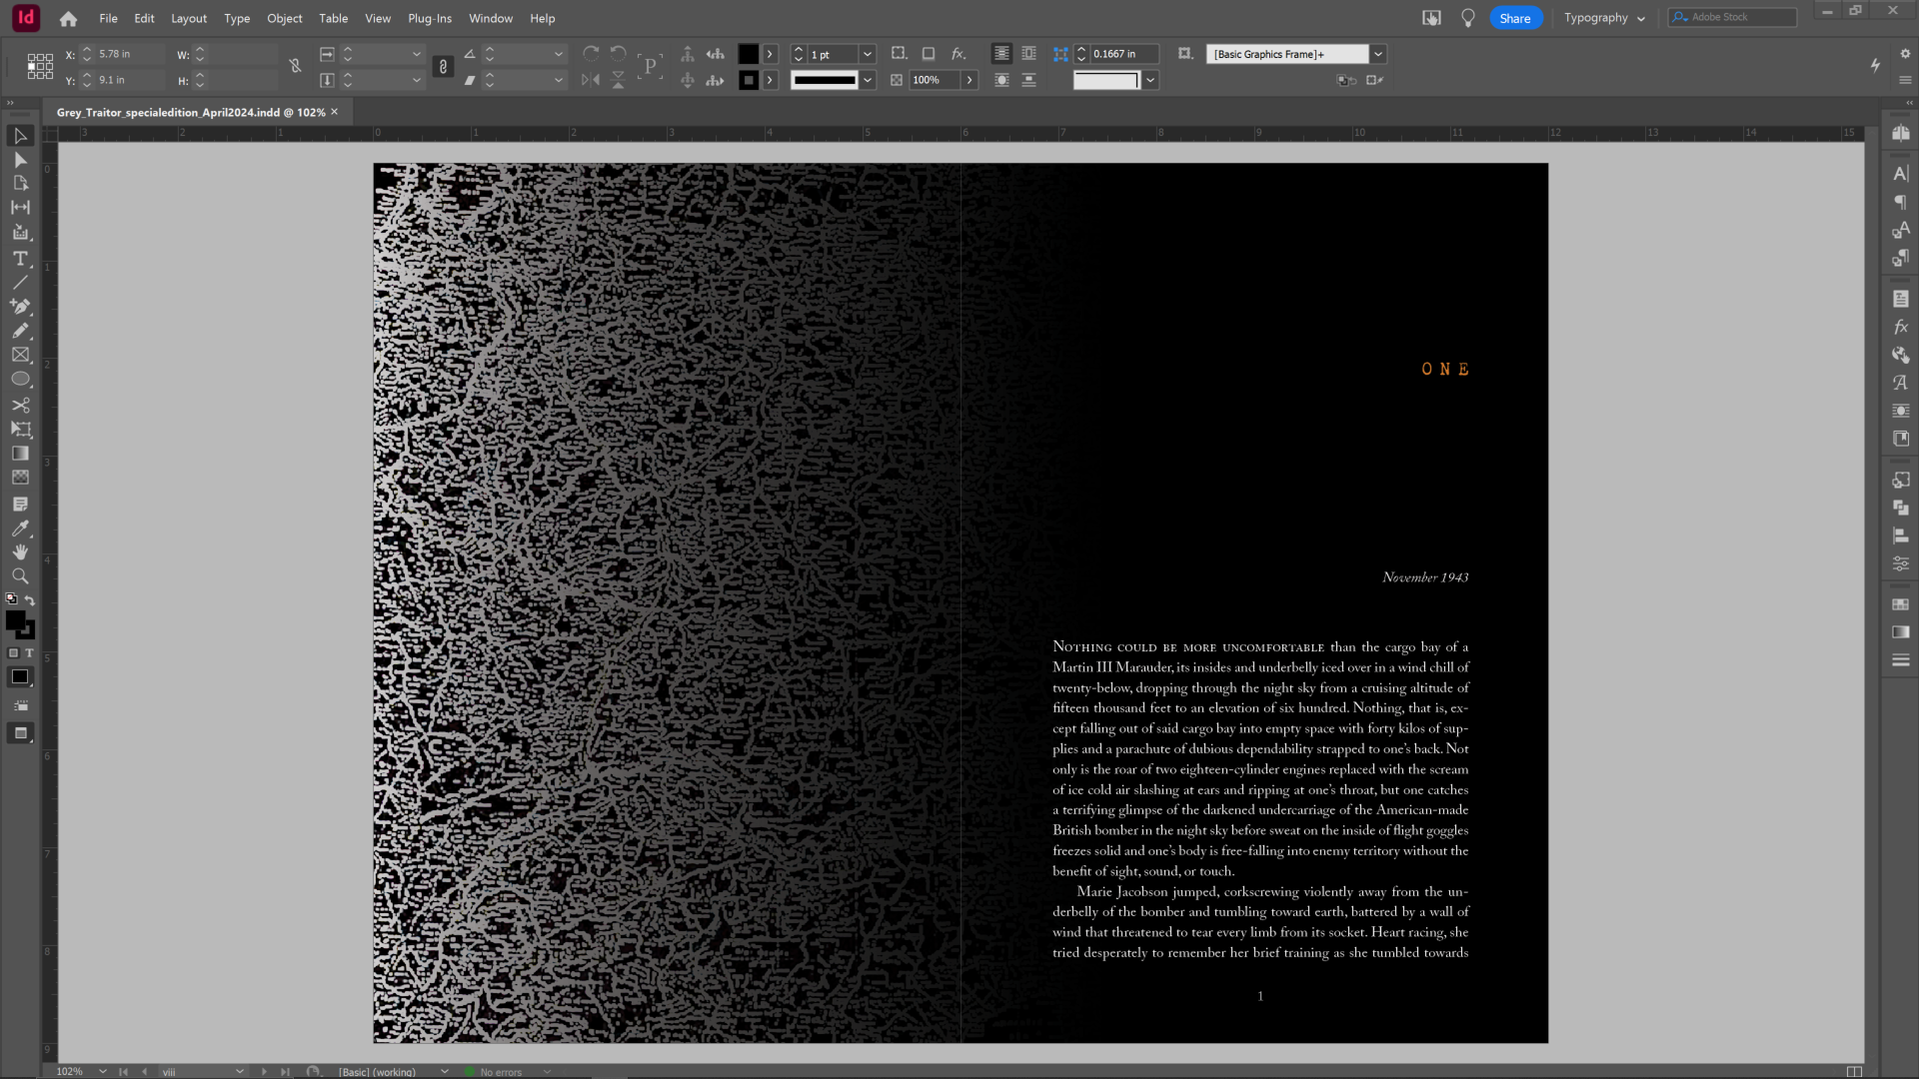Open the Edit menu
1919x1079 pixels.
tap(144, 18)
